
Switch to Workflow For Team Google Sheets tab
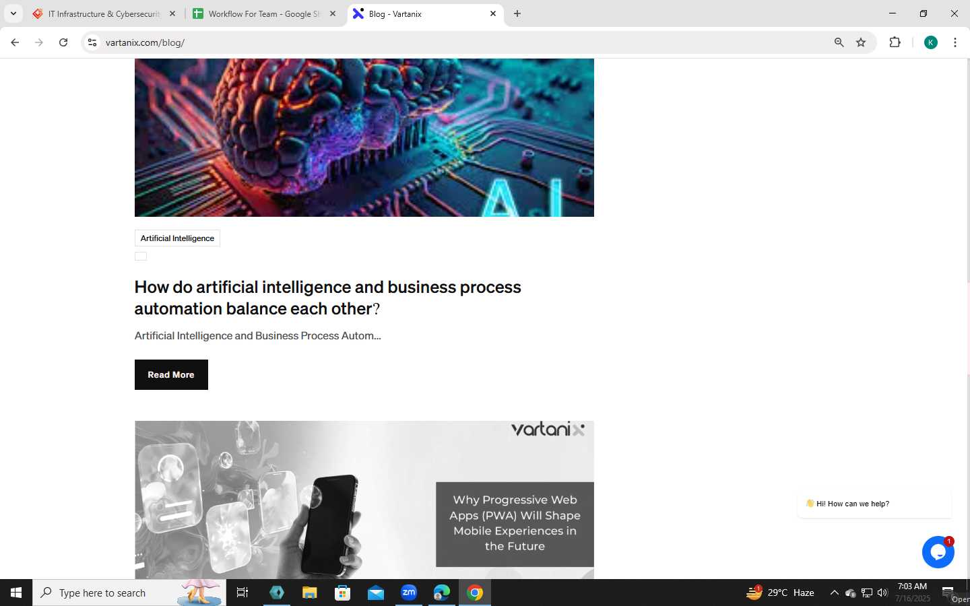coord(263,13)
